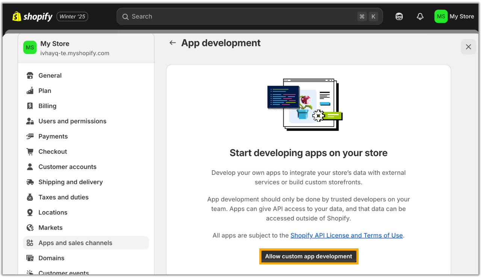Click the Apps and sales channels icon
Image resolution: width=481 pixels, height=278 pixels.
point(30,243)
